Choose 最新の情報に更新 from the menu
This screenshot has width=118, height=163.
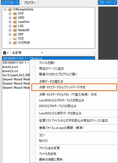(x=51, y=159)
